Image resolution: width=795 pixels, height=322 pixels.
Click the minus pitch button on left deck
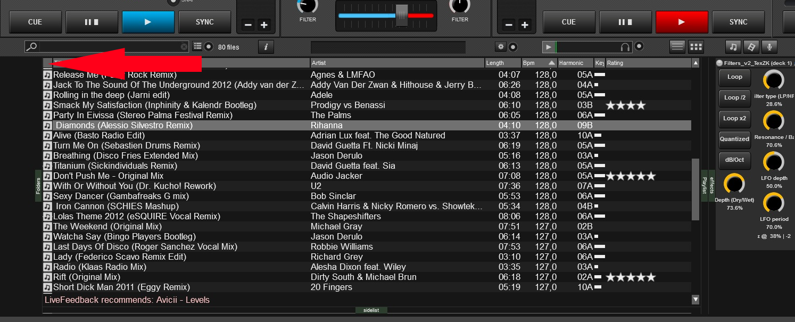pos(249,24)
